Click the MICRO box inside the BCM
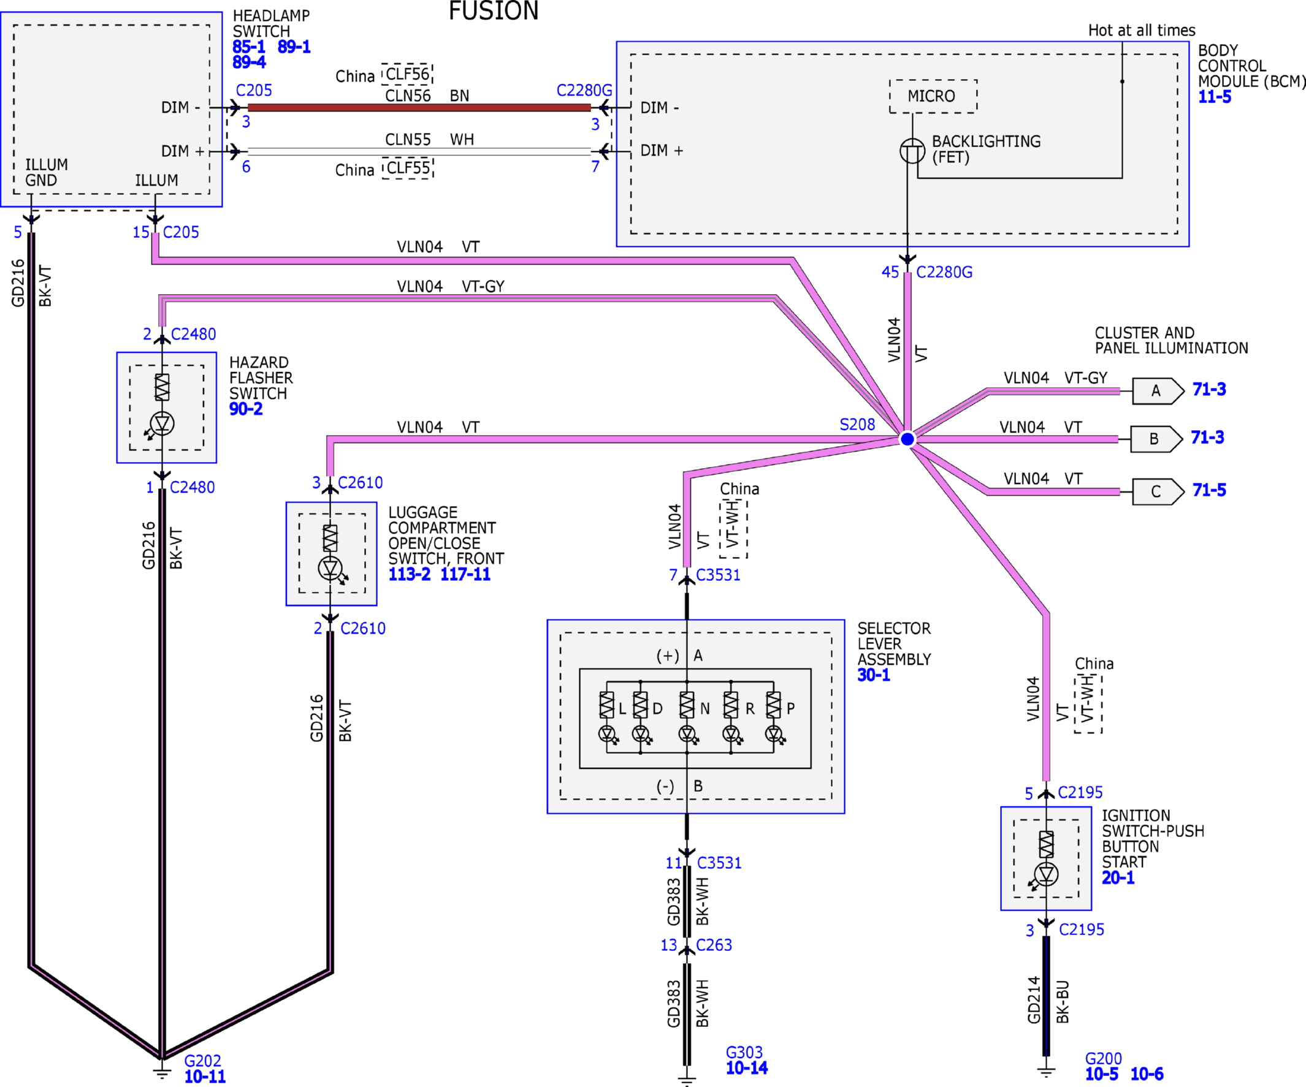Screen dimensions: 1306x1087 click(933, 96)
